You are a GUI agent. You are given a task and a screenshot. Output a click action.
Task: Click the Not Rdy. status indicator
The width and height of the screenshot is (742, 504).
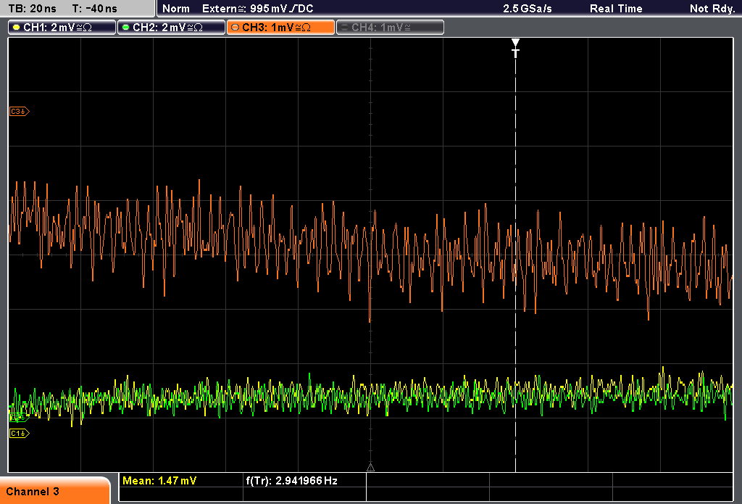(712, 9)
